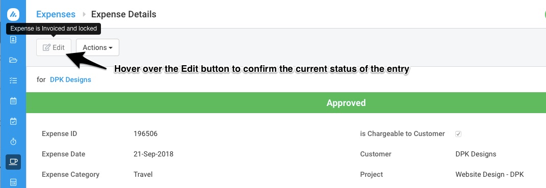Expand the Actions dropdown
Screen dimensions: 546x188
(x=97, y=47)
